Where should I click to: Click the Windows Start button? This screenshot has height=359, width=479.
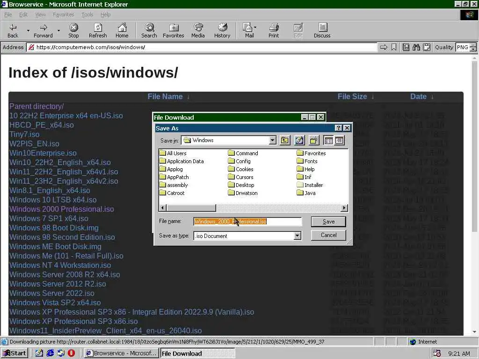click(15, 353)
